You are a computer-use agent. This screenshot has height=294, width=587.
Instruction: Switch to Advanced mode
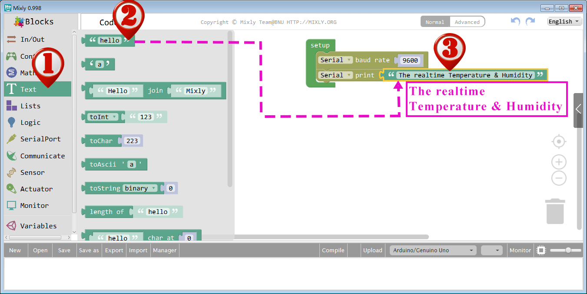click(x=467, y=21)
